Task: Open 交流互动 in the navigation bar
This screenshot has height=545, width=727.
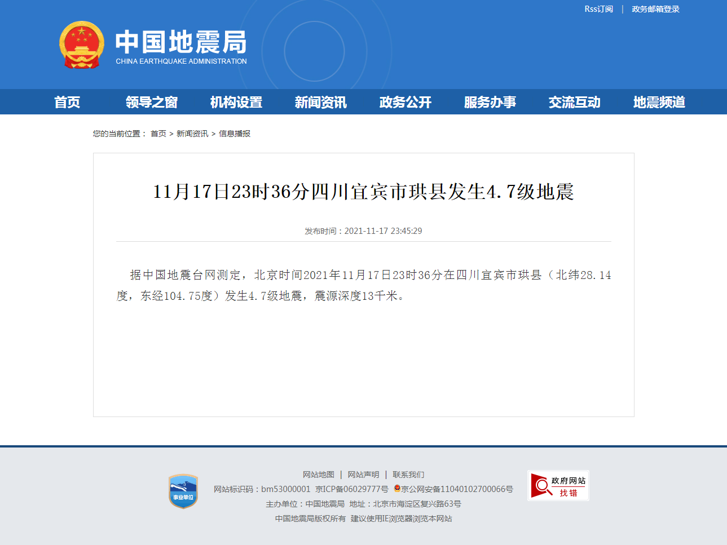Action: tap(575, 102)
